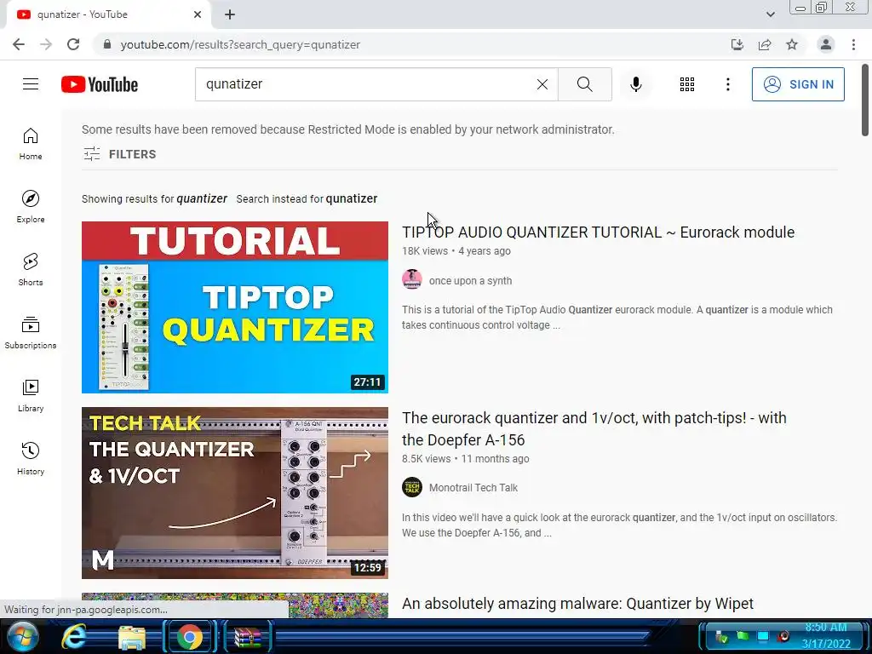872x654 pixels.
Task: Open the Monotrail Tech Talk channel avatar
Action: click(412, 488)
